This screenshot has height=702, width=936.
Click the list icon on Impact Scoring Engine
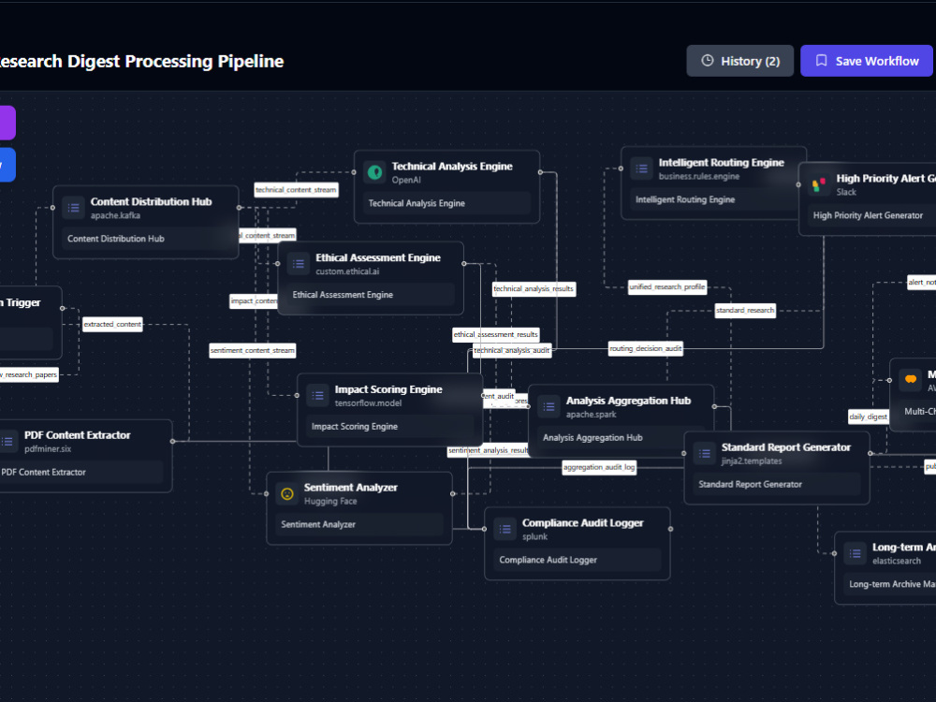click(317, 396)
